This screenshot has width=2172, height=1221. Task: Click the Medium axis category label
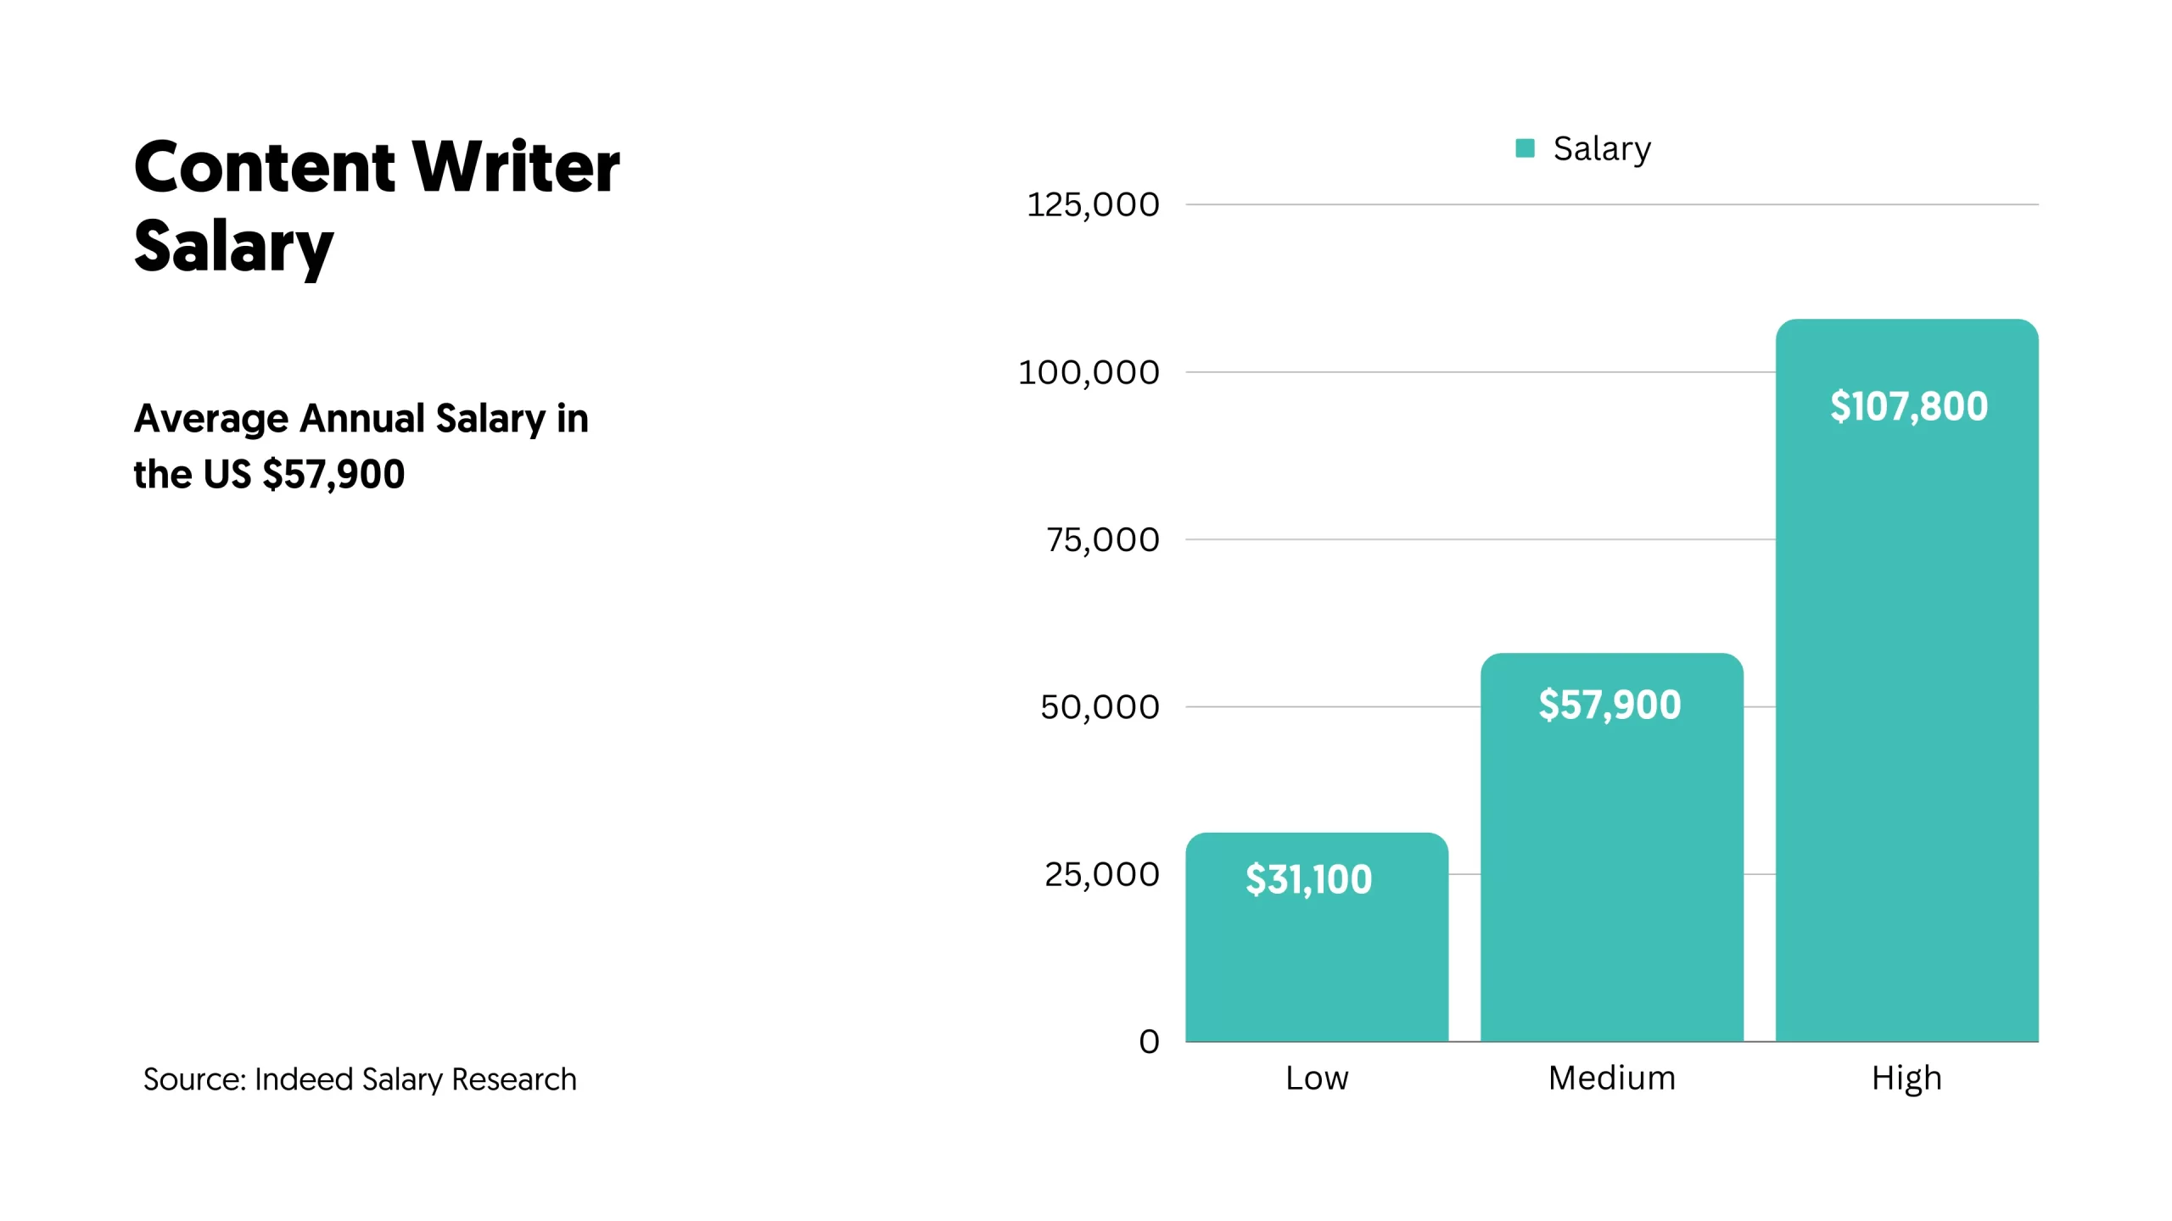1611,1078
